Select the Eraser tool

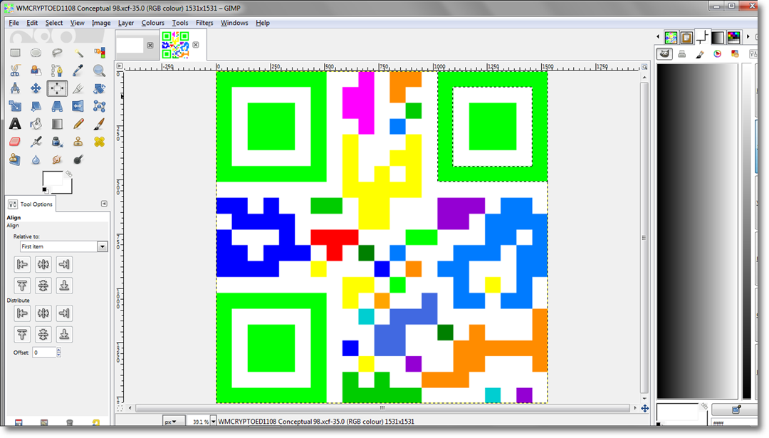point(15,142)
